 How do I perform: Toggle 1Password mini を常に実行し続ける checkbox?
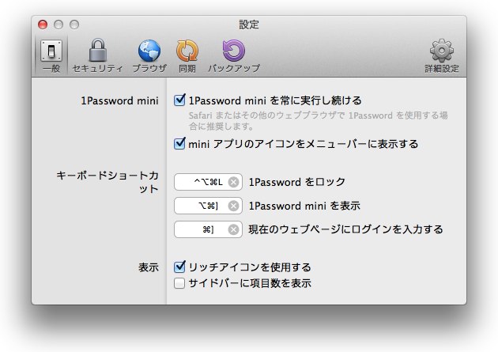coord(179,100)
